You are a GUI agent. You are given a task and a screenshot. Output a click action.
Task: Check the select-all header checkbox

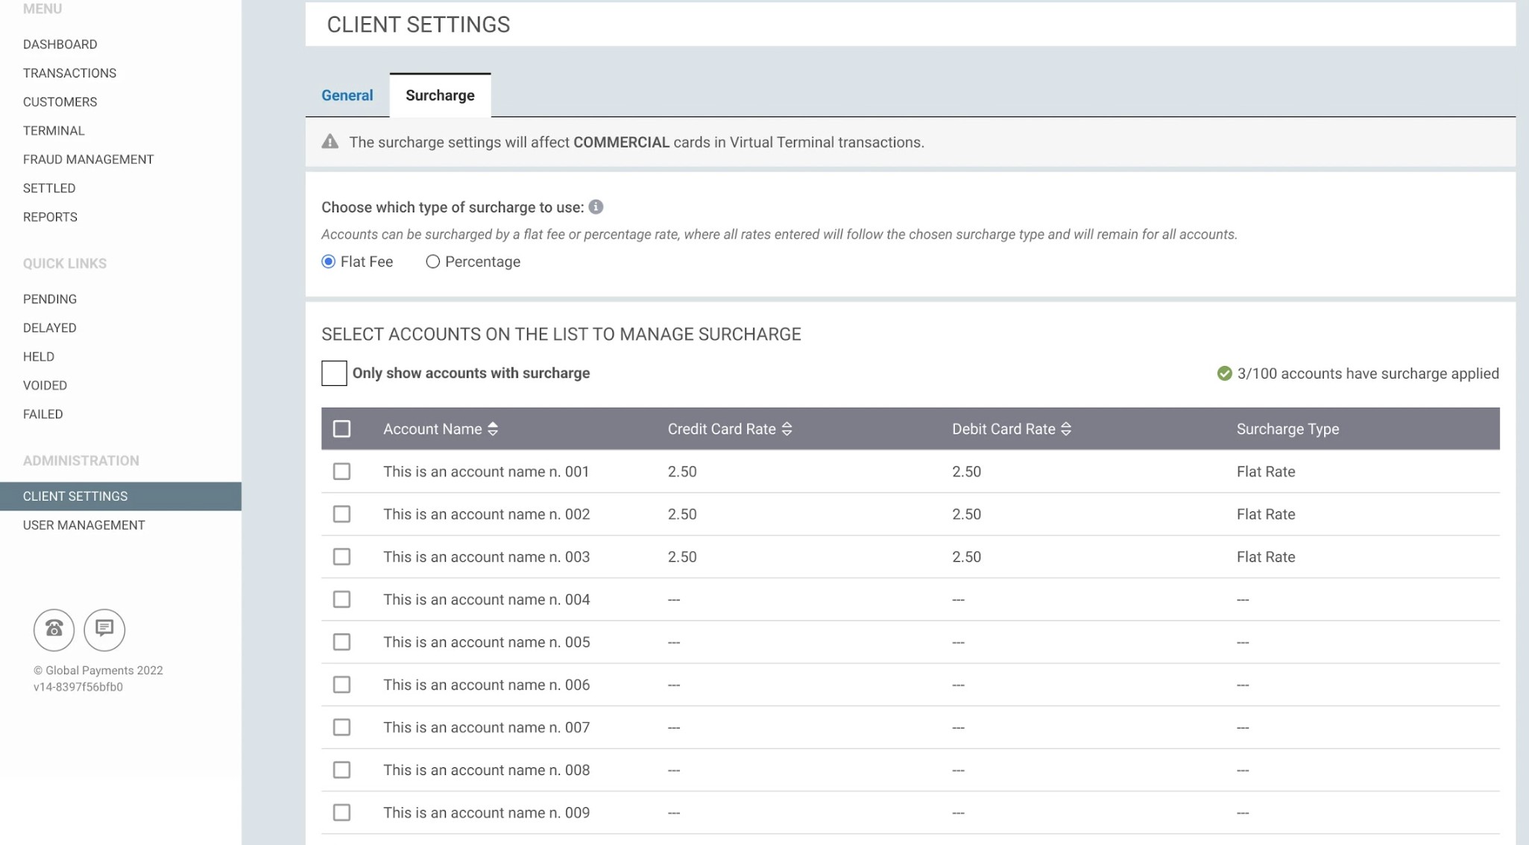341,429
